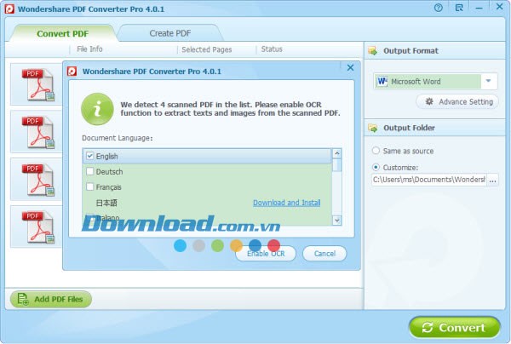
Task: Close the OCR dialog with the X
Action: (x=350, y=68)
